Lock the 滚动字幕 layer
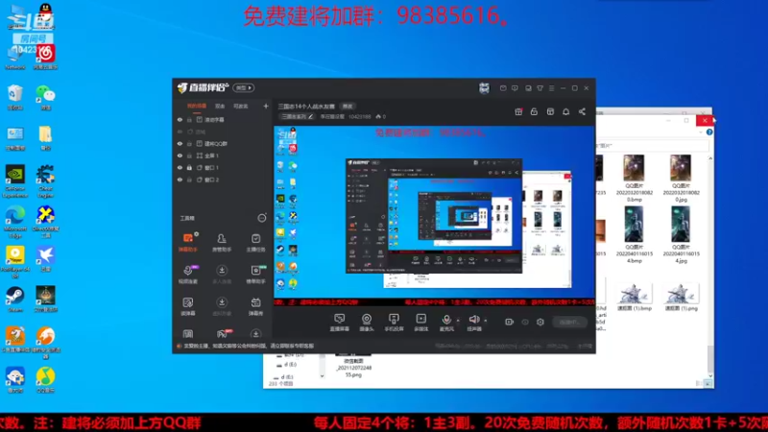The height and width of the screenshot is (432, 768). [189, 119]
